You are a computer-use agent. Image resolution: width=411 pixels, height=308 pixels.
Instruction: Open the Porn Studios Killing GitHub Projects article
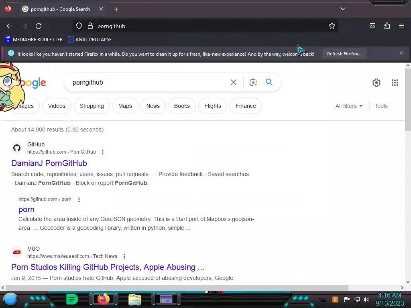[x=108, y=267]
